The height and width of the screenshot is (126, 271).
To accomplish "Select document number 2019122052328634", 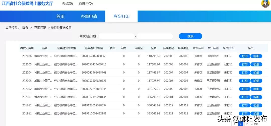I will coord(94,105).
